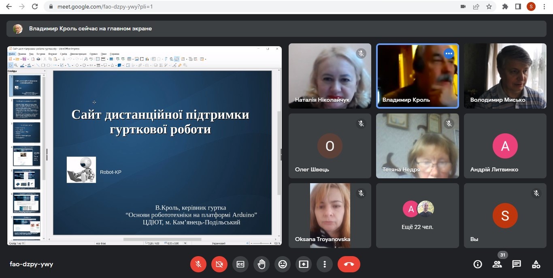
Task: Click the Impress zoom slider in status bar
Action: pyautogui.click(x=261, y=243)
